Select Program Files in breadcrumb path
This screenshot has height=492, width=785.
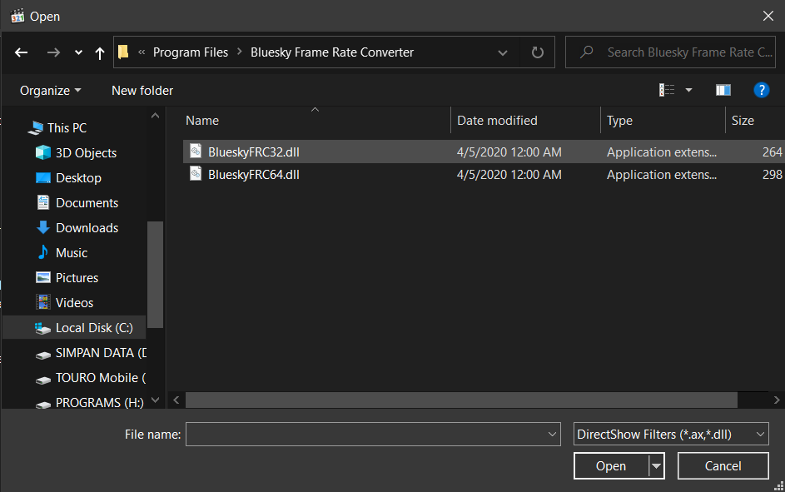tap(191, 52)
